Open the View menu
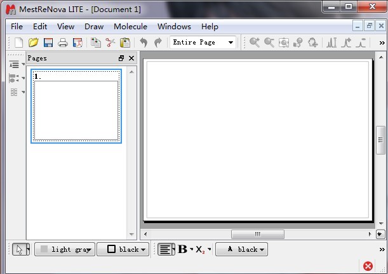Image resolution: width=388 pixels, height=274 pixels. (x=65, y=27)
